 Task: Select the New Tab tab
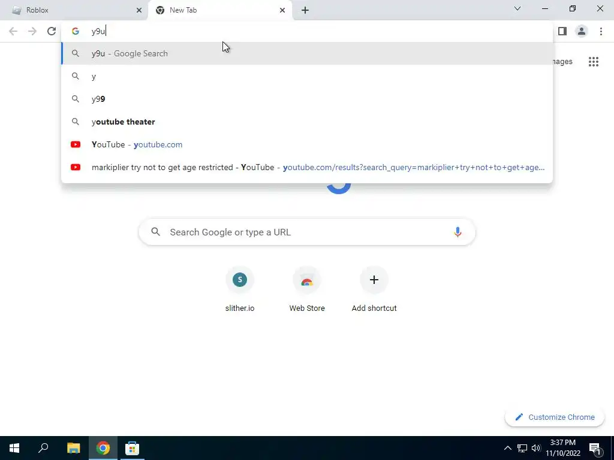coord(219,10)
